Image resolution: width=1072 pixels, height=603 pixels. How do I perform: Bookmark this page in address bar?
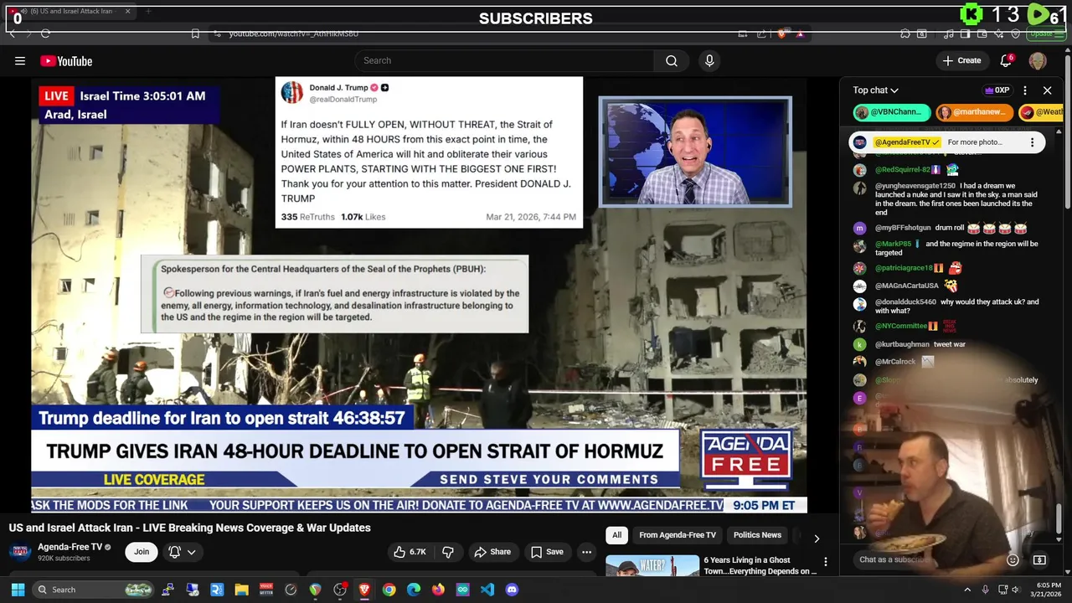coord(195,33)
